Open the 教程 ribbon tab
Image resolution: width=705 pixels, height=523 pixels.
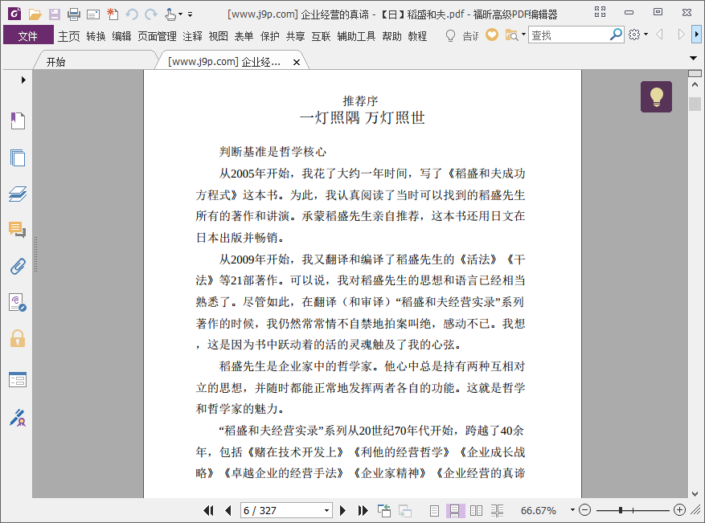point(417,36)
